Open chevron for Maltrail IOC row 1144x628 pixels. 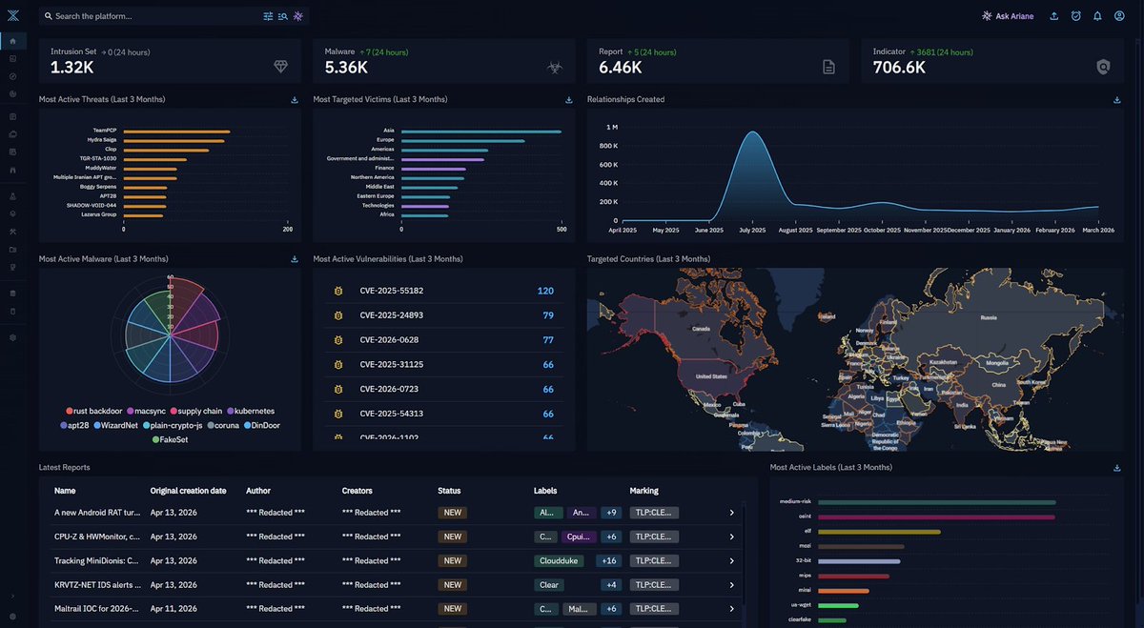pos(732,609)
